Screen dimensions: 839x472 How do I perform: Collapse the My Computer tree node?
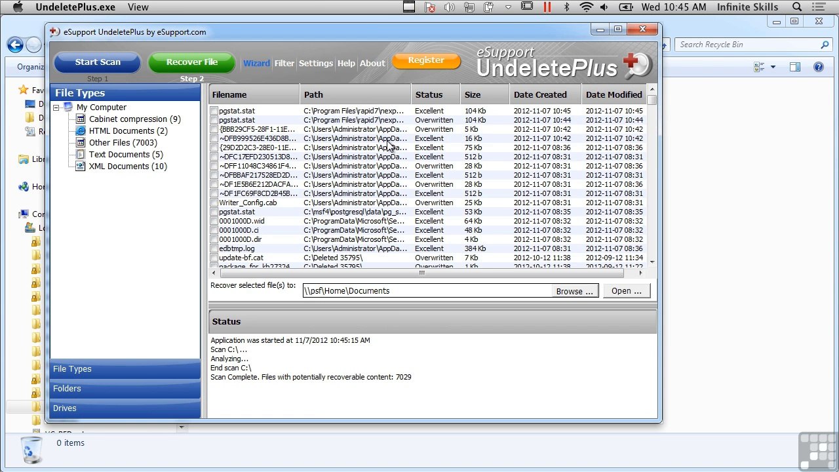coord(56,108)
